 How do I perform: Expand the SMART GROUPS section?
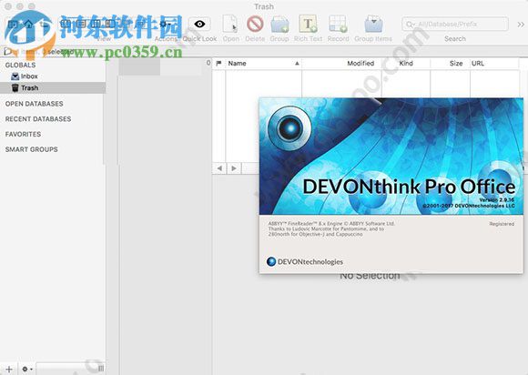point(31,149)
